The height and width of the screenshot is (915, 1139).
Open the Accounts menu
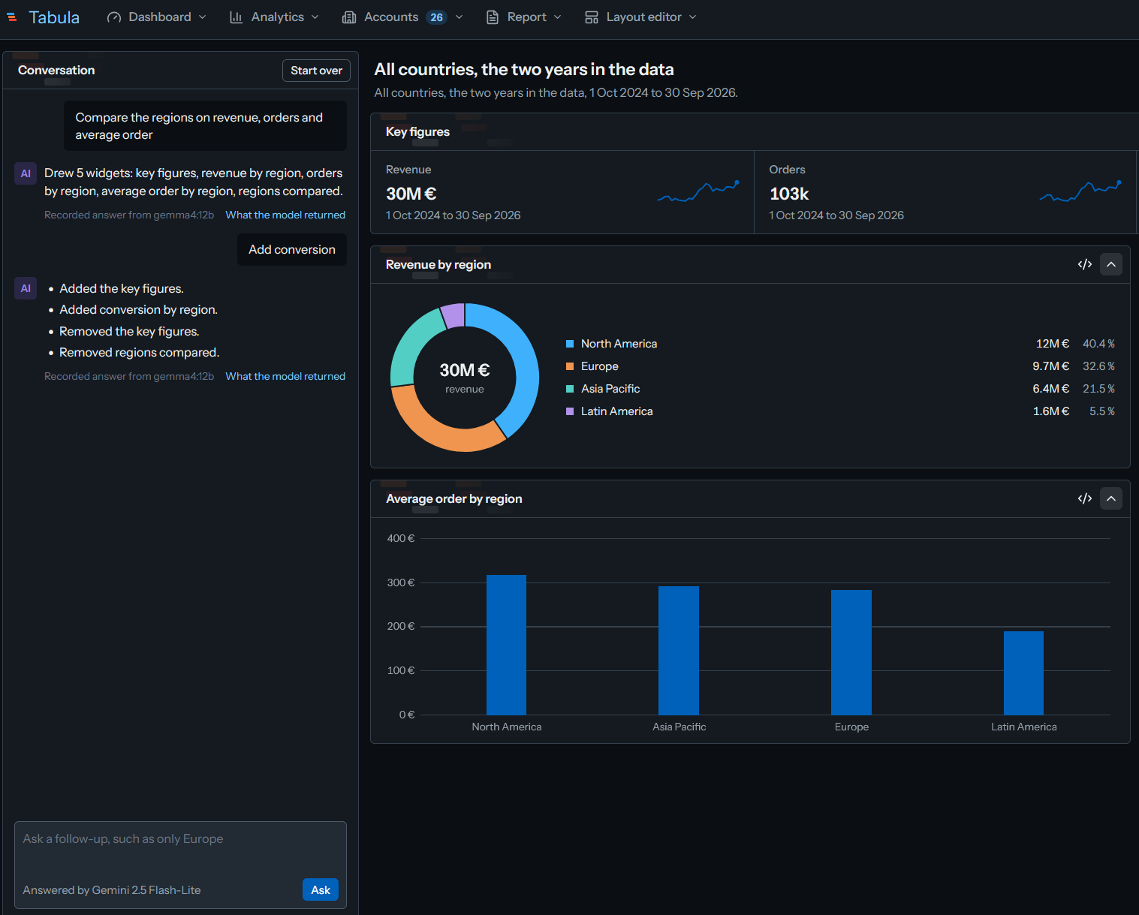click(402, 17)
